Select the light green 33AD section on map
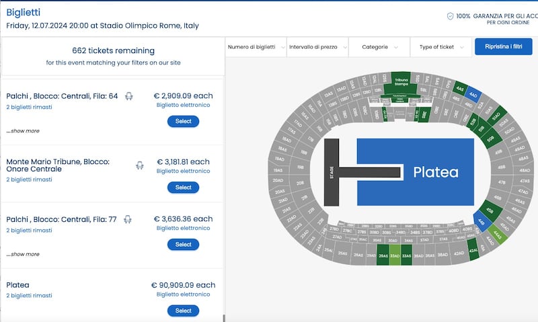 [395, 255]
